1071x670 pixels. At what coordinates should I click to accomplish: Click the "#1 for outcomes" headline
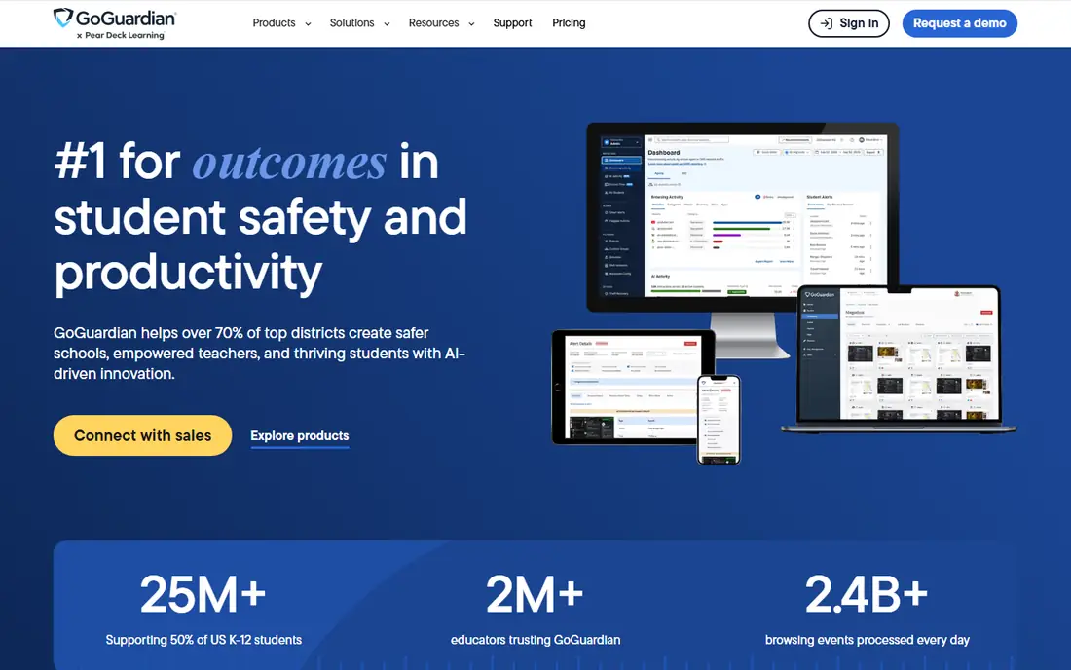[x=260, y=217]
